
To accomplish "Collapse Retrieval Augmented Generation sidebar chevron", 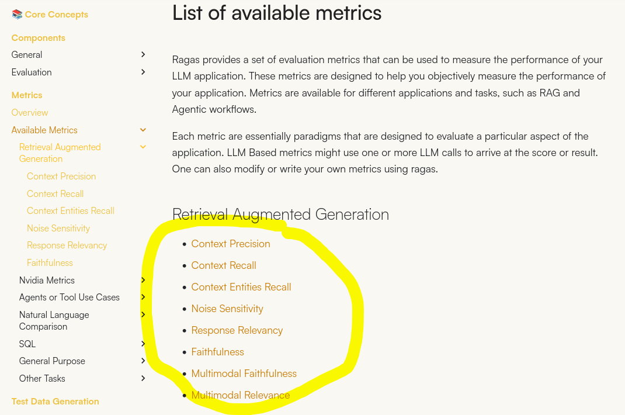I will click(x=143, y=147).
